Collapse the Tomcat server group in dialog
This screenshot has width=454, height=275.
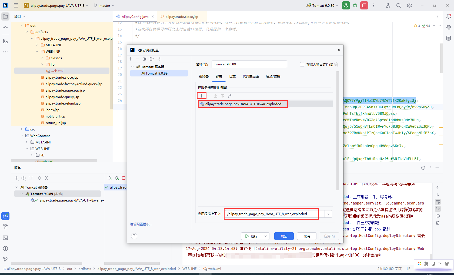click(132, 67)
